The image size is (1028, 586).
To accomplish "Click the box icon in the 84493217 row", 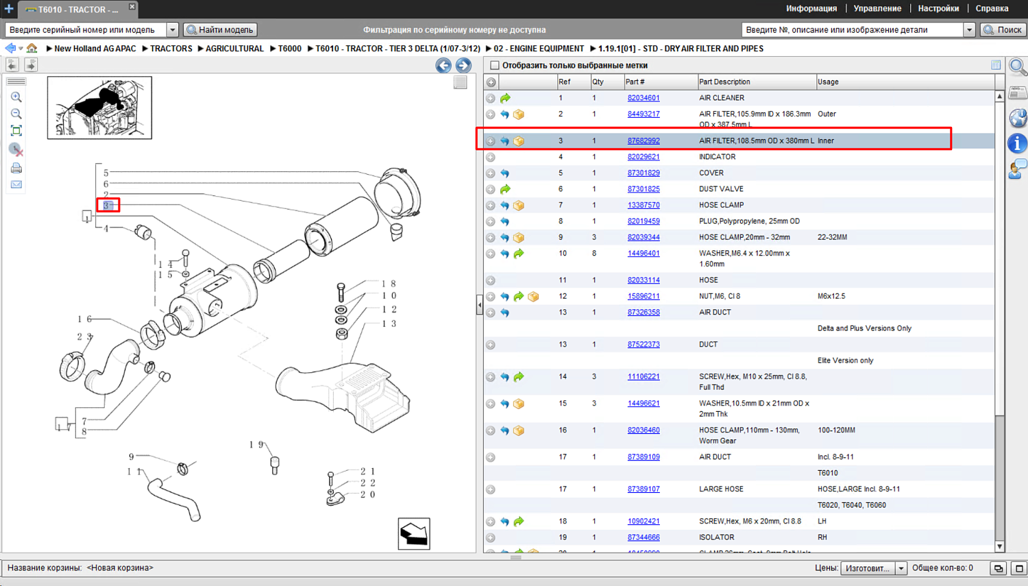I will click(519, 114).
